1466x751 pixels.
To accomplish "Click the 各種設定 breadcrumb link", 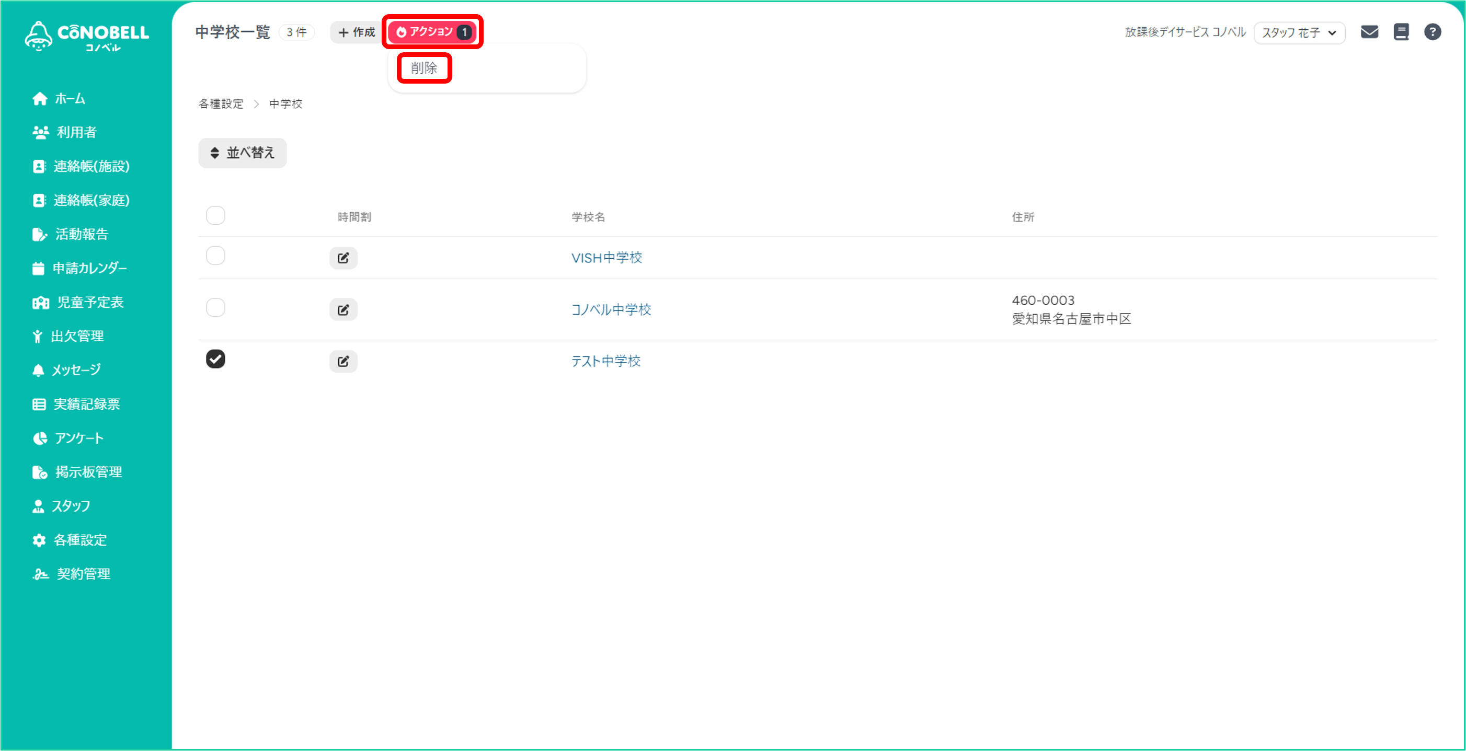I will (221, 104).
